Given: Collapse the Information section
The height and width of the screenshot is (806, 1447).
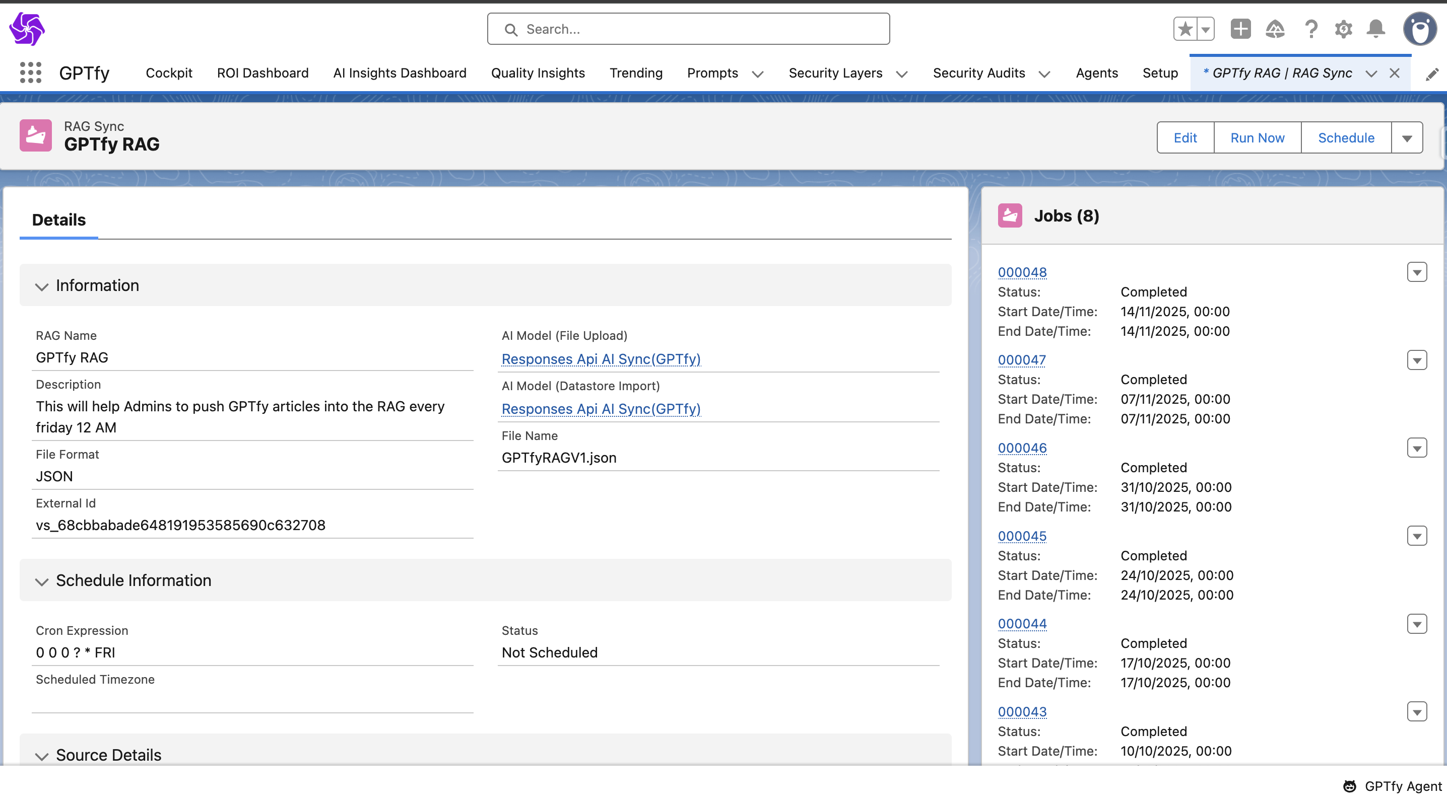Looking at the screenshot, I should [x=42, y=286].
